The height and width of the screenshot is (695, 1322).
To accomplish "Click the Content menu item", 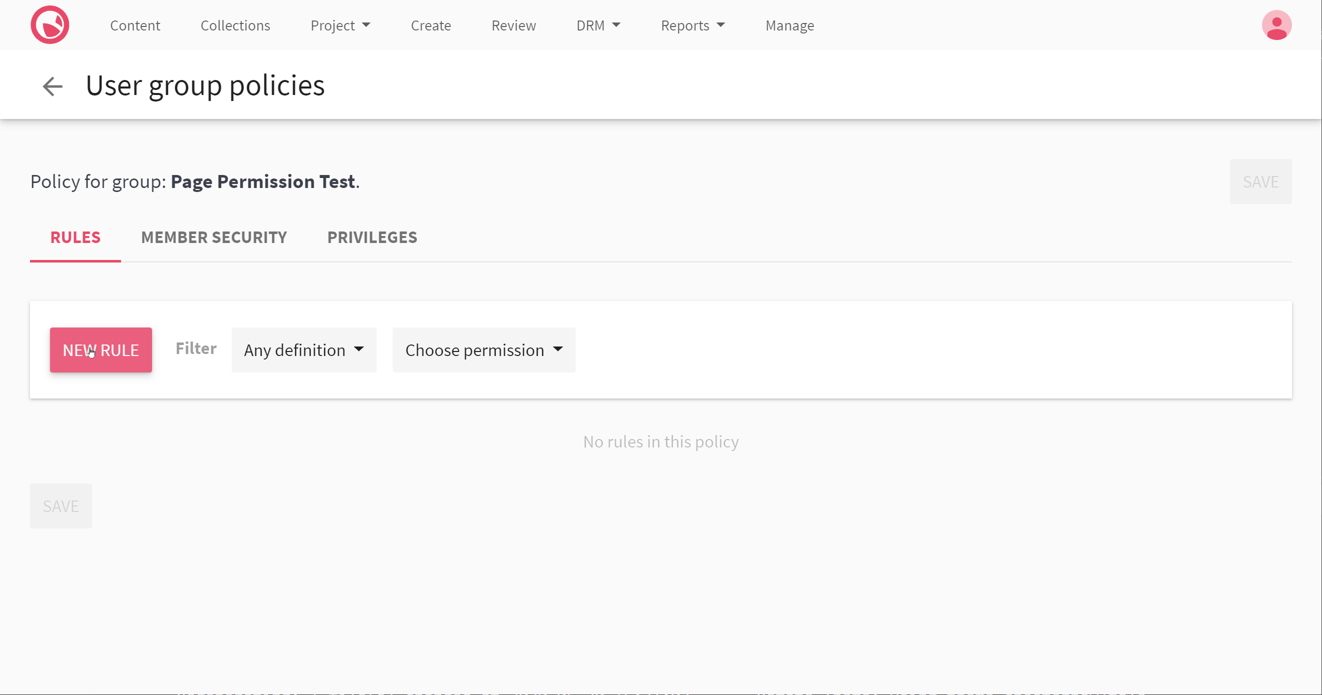I will pos(136,24).
